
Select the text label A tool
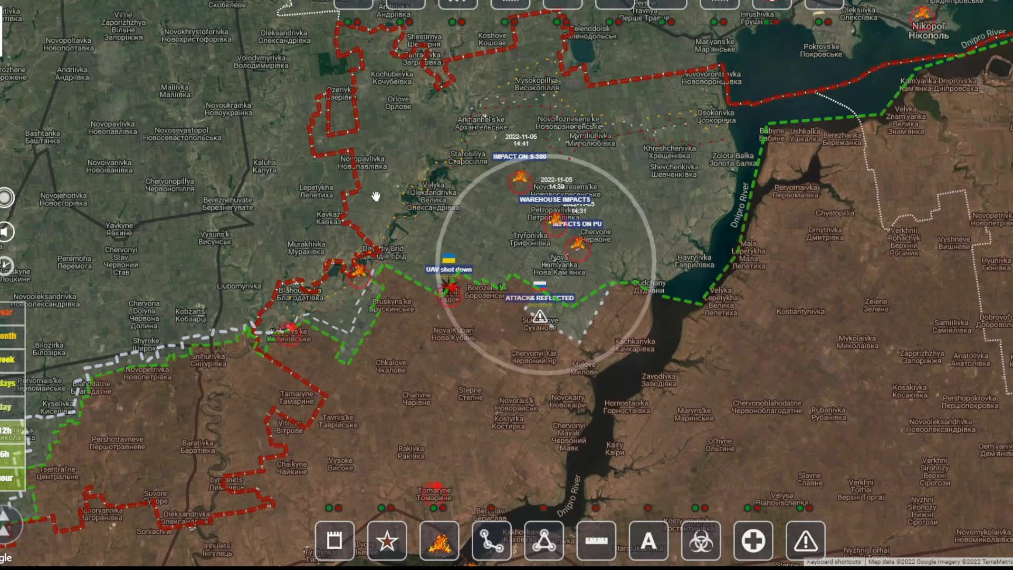point(648,540)
